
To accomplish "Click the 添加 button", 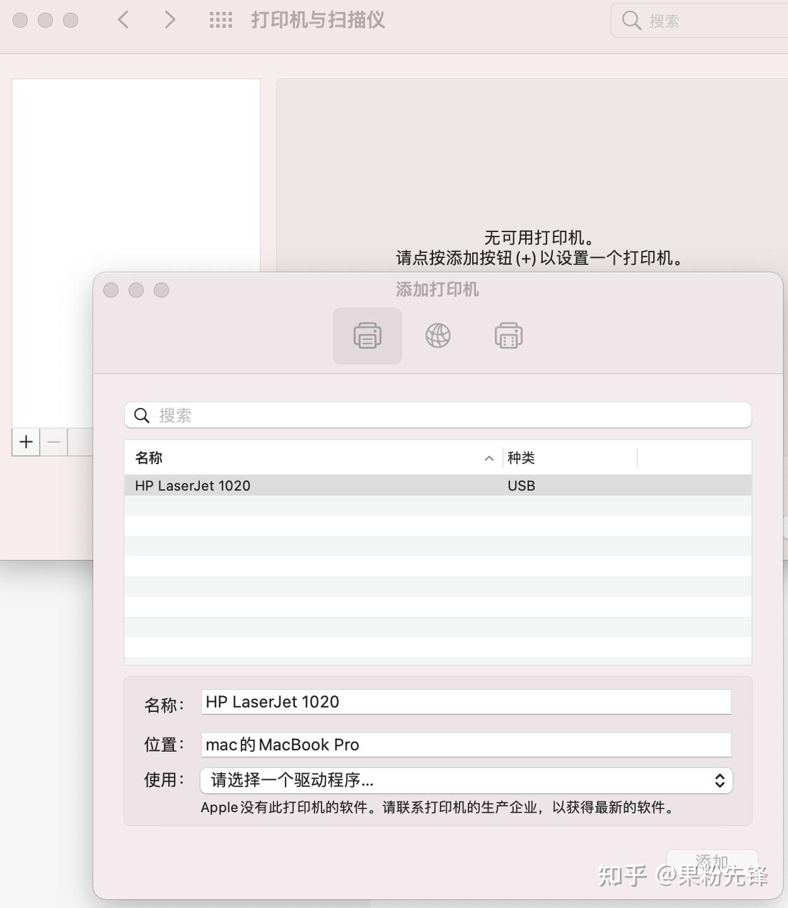I will tap(712, 861).
